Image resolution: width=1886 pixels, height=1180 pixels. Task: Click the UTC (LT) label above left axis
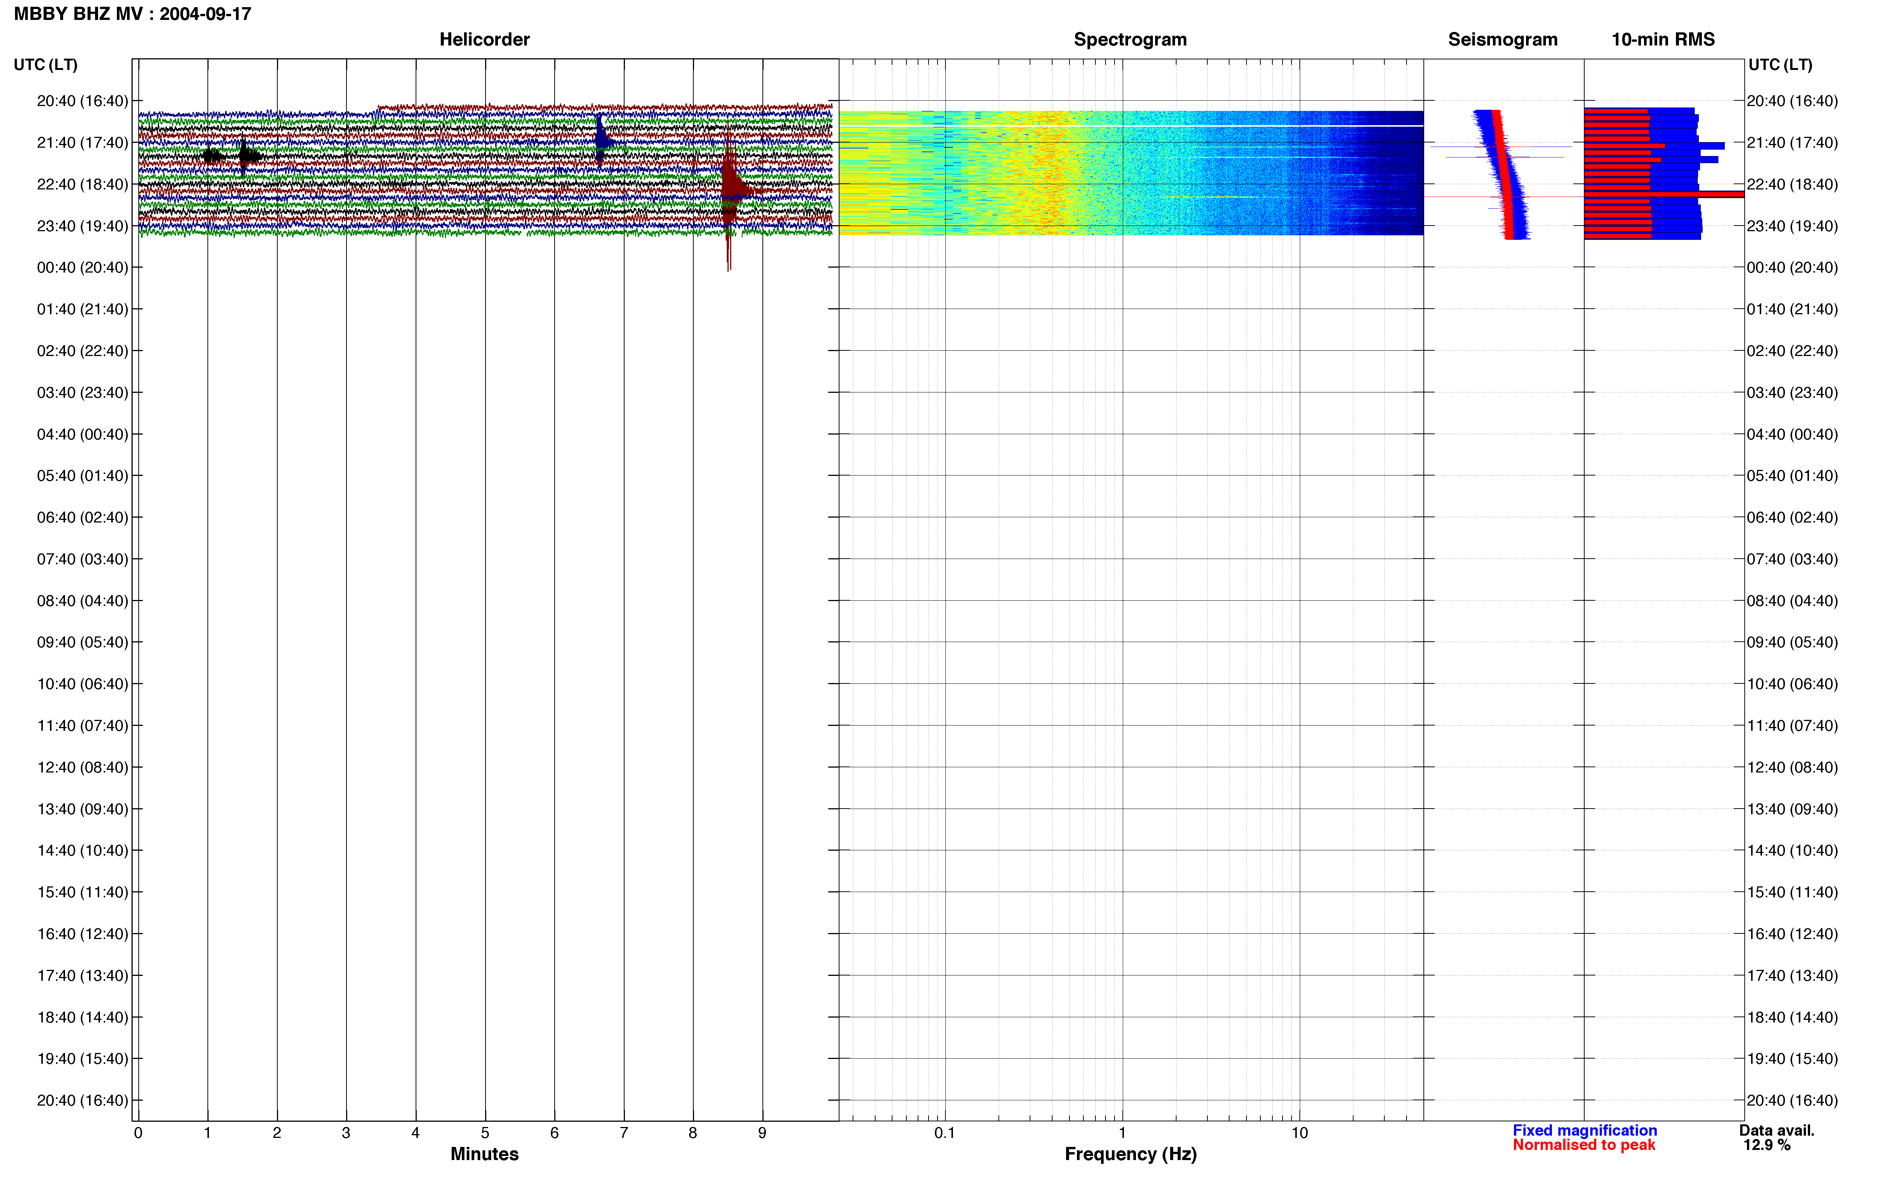click(x=45, y=65)
